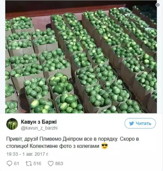Click the reply count 61
The image size is (163, 171).
(17, 164)
